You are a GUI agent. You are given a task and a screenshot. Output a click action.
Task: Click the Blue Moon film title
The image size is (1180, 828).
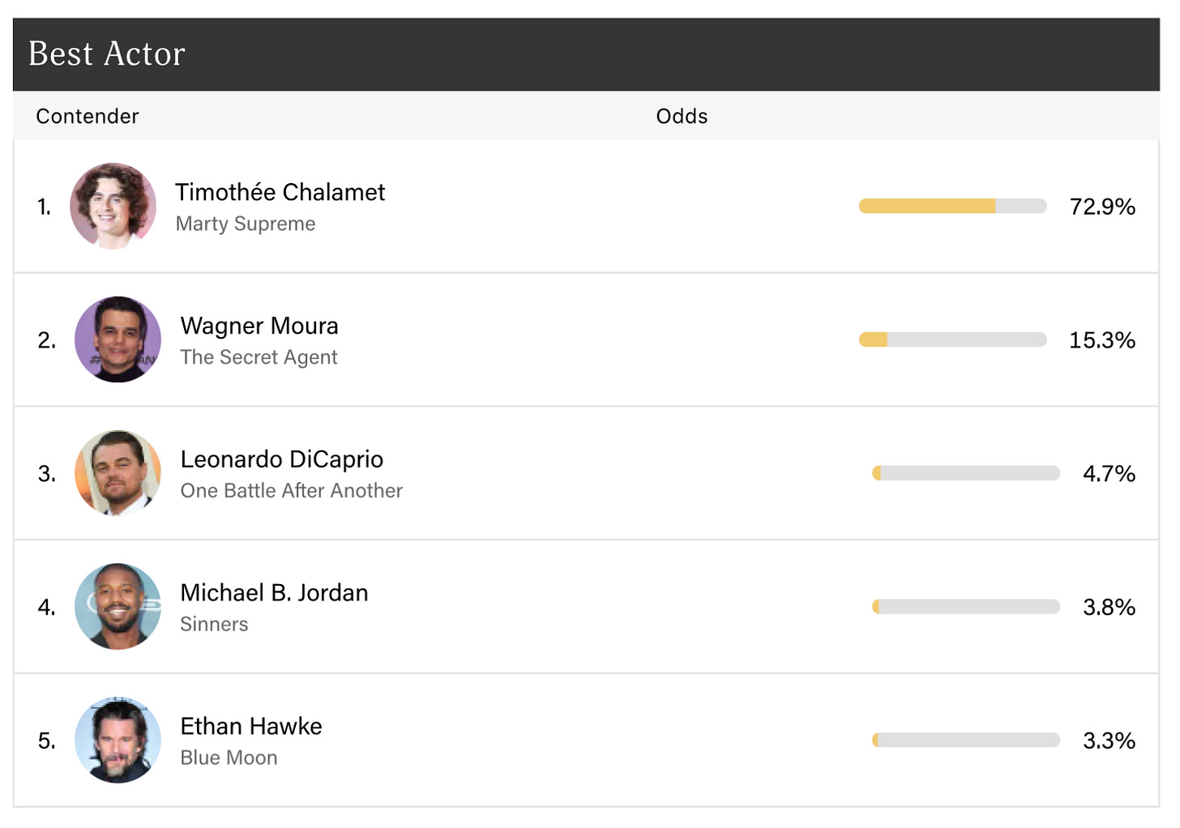229,758
